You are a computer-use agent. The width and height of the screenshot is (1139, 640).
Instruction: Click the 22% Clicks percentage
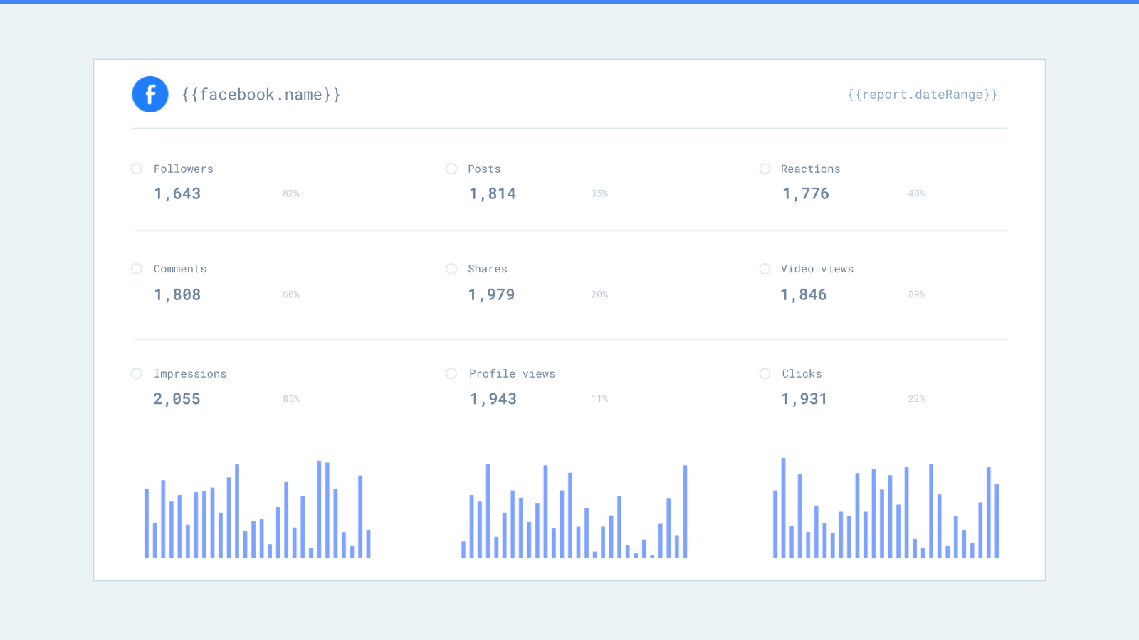917,399
